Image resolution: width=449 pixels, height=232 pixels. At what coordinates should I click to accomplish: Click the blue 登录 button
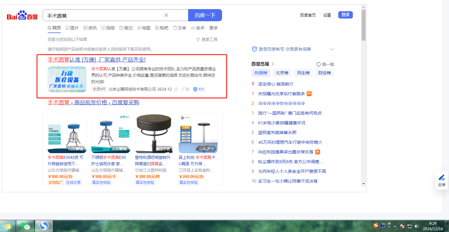[x=345, y=15]
